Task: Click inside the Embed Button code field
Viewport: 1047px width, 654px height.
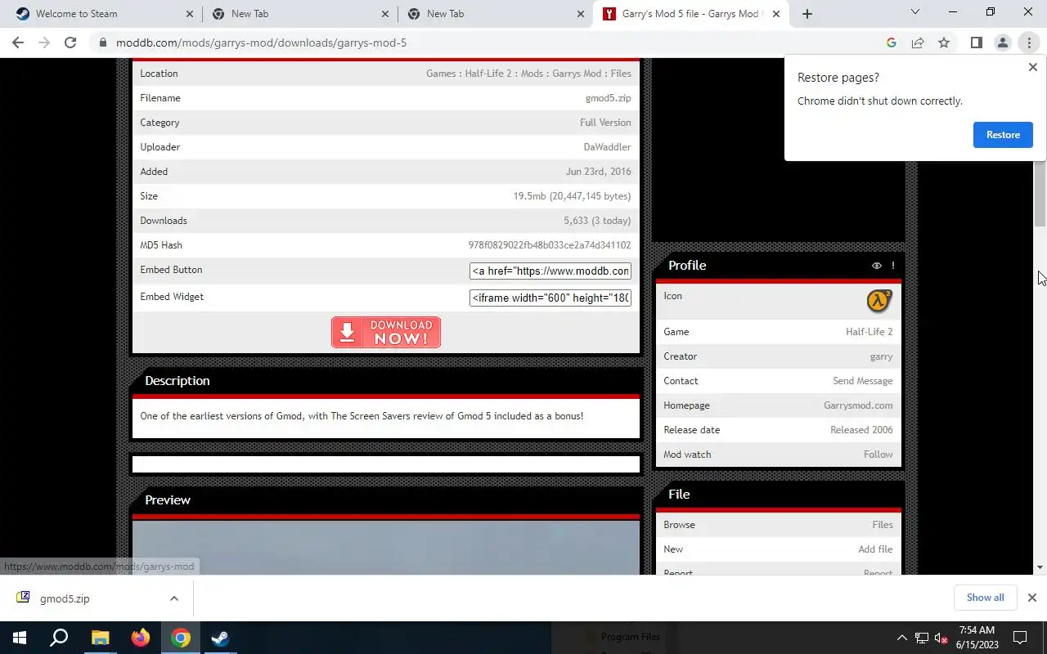Action: tap(550, 271)
